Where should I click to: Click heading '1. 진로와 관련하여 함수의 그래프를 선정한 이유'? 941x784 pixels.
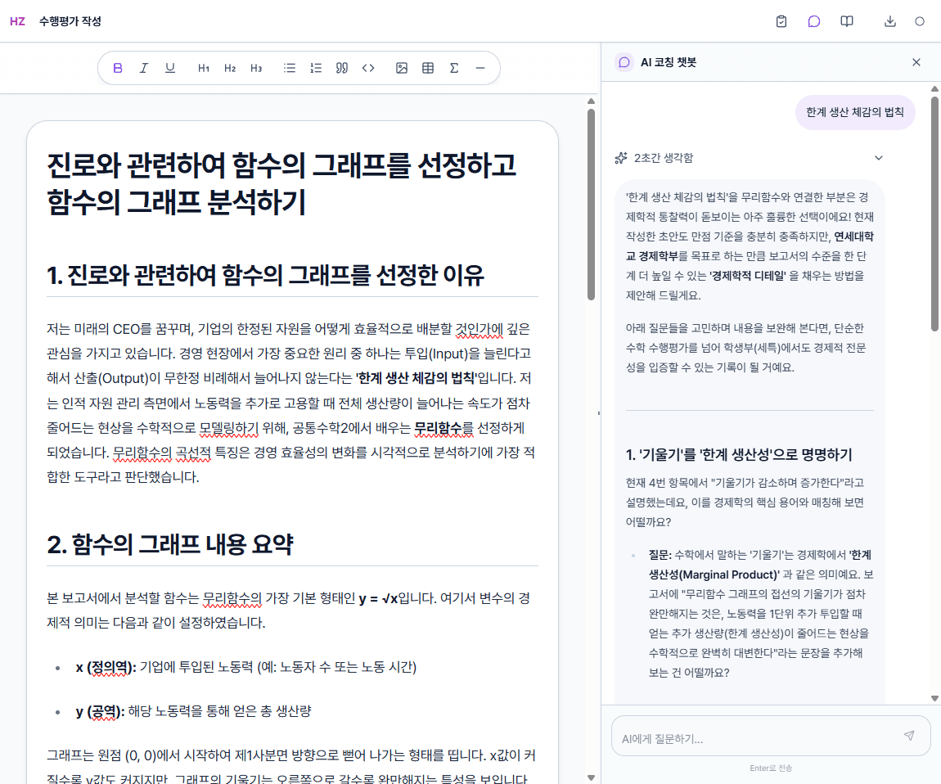coord(265,275)
